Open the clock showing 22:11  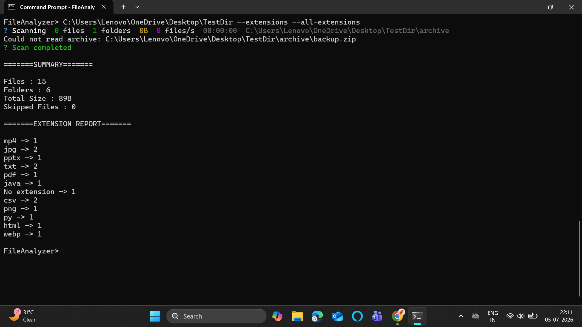(x=559, y=316)
